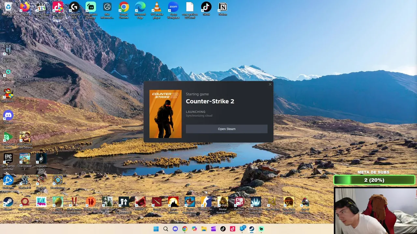The height and width of the screenshot is (234, 417).
Task: Open the TikTok desktop shortcut
Action: pos(206,9)
